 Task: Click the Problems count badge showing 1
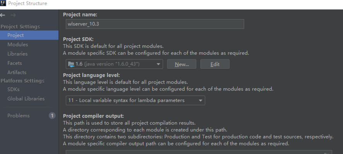pyautogui.click(x=52, y=115)
